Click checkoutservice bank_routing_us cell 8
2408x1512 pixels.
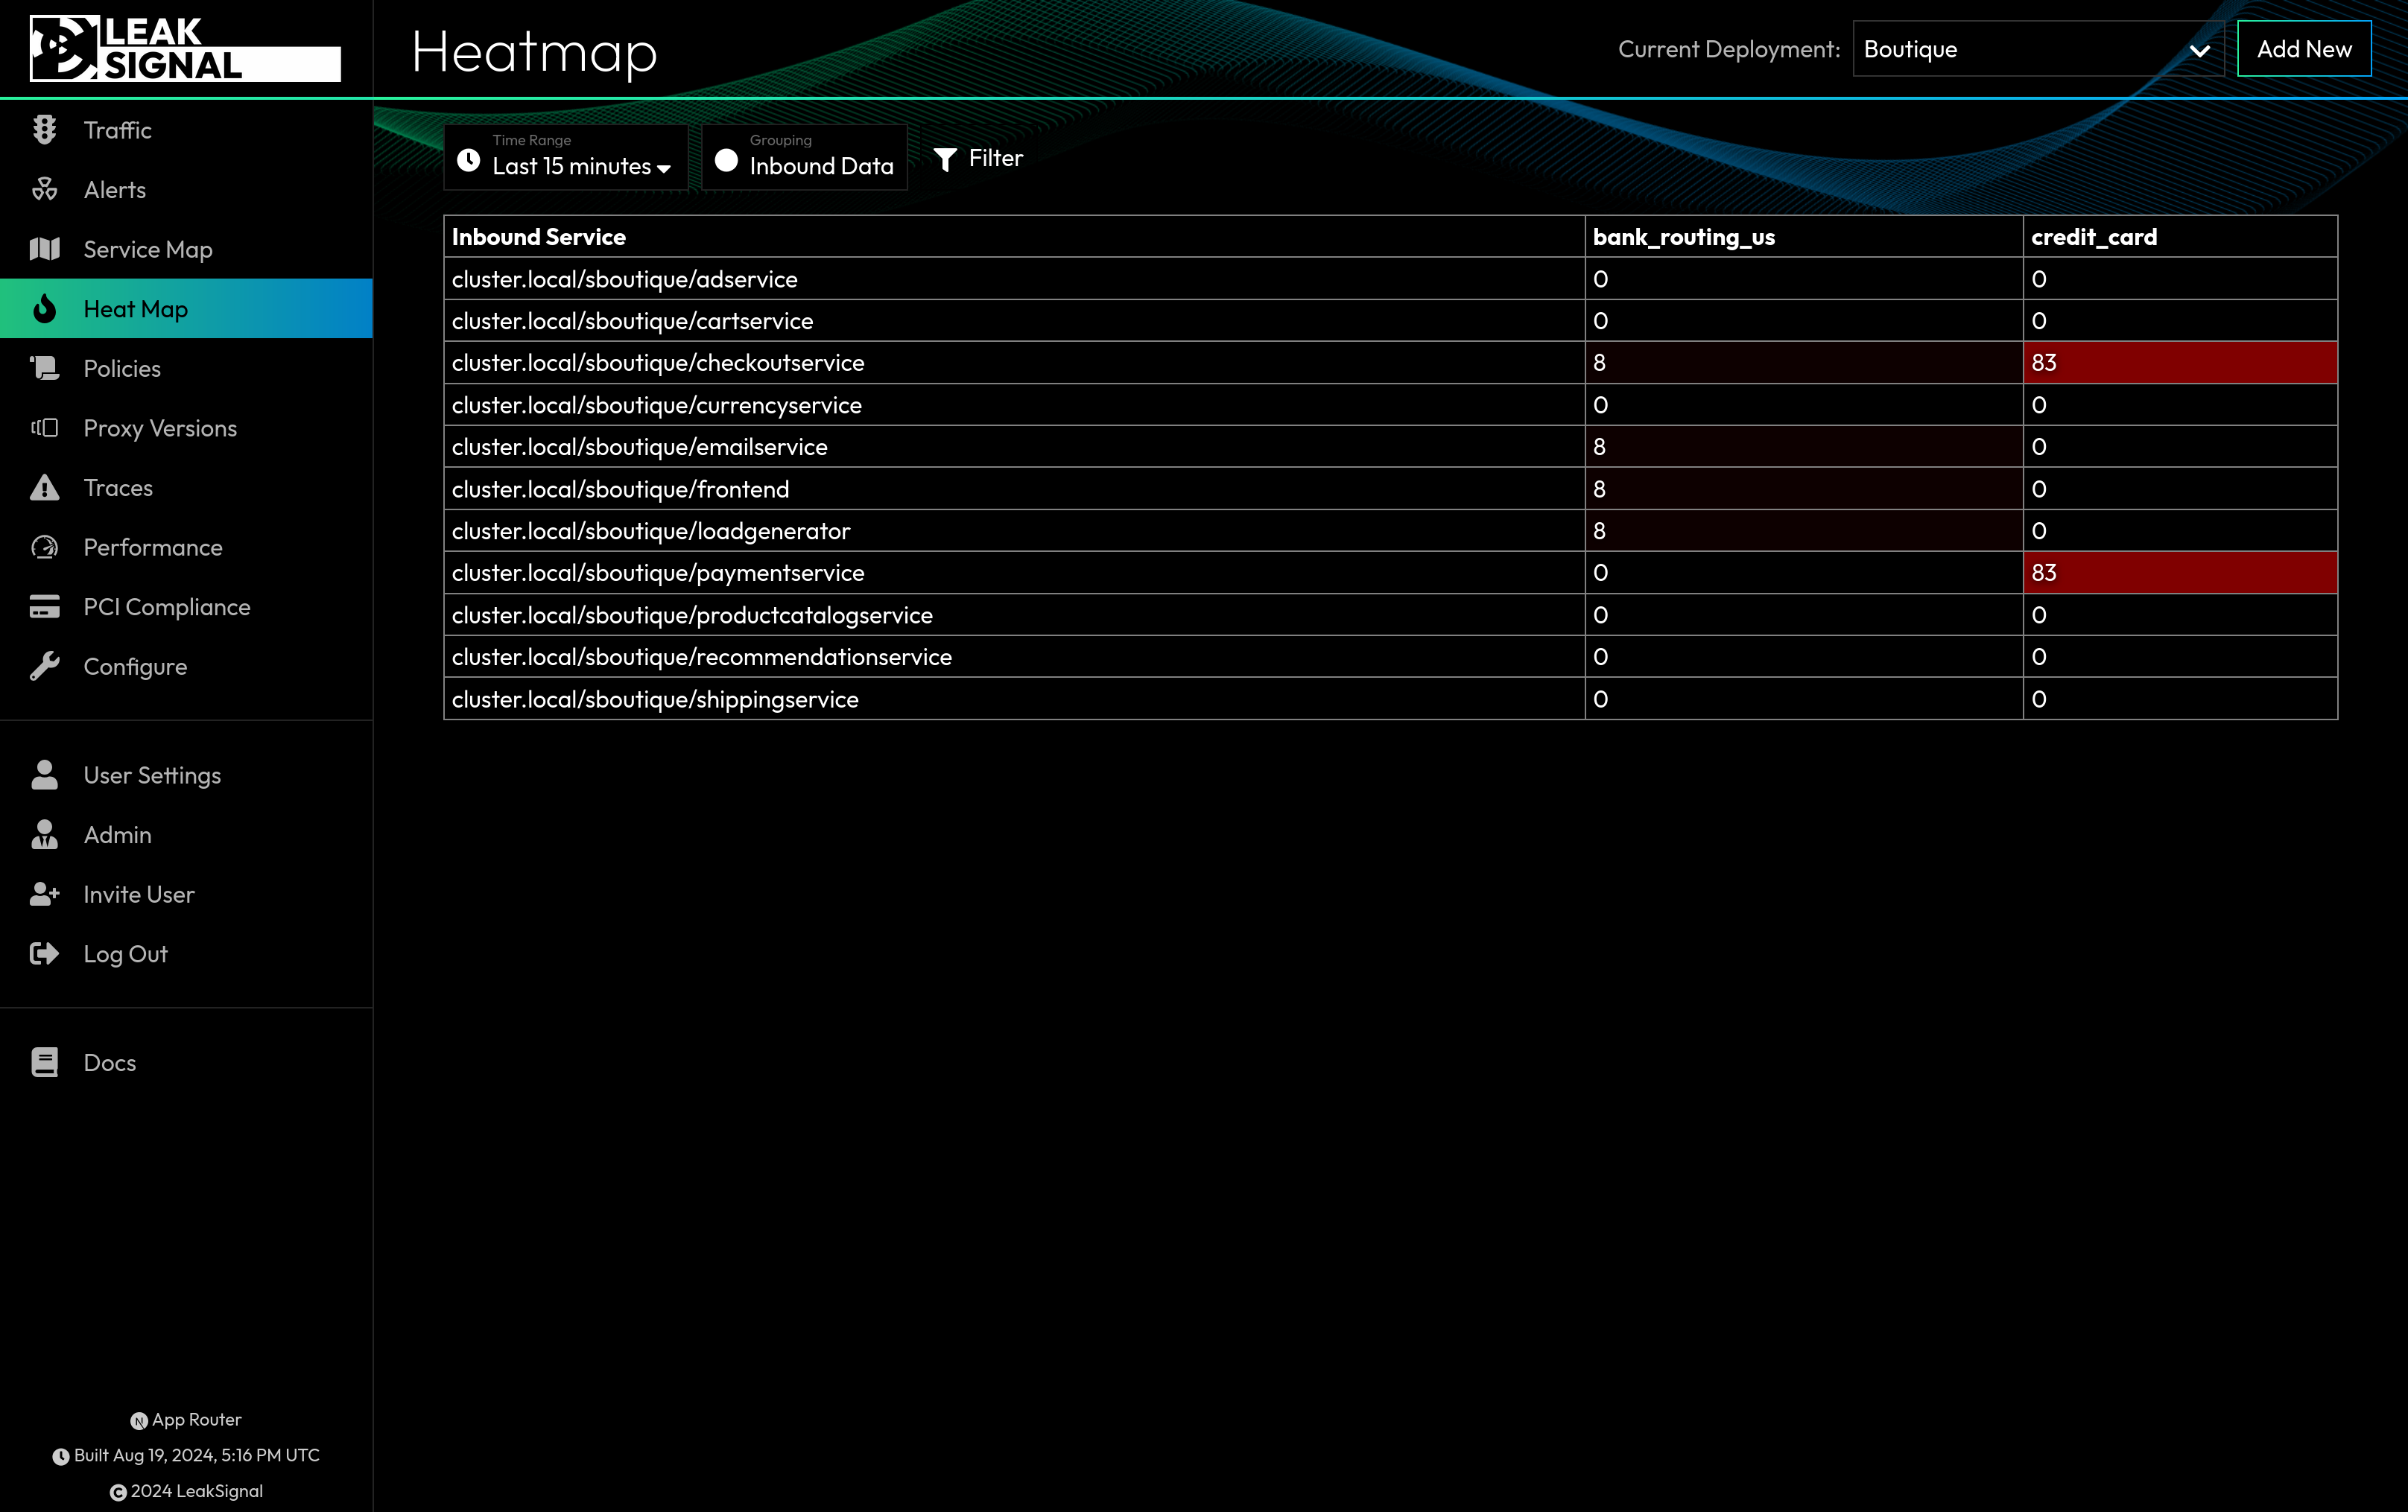click(x=1804, y=362)
